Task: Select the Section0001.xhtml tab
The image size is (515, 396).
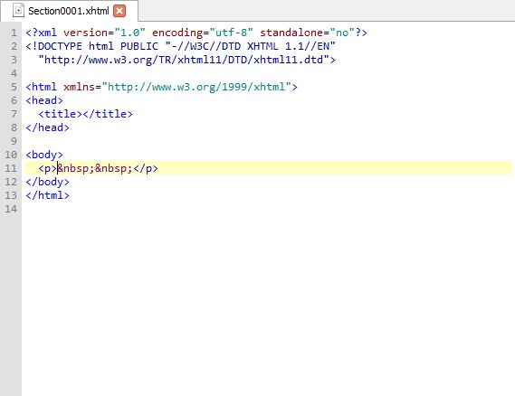Action: (69, 11)
